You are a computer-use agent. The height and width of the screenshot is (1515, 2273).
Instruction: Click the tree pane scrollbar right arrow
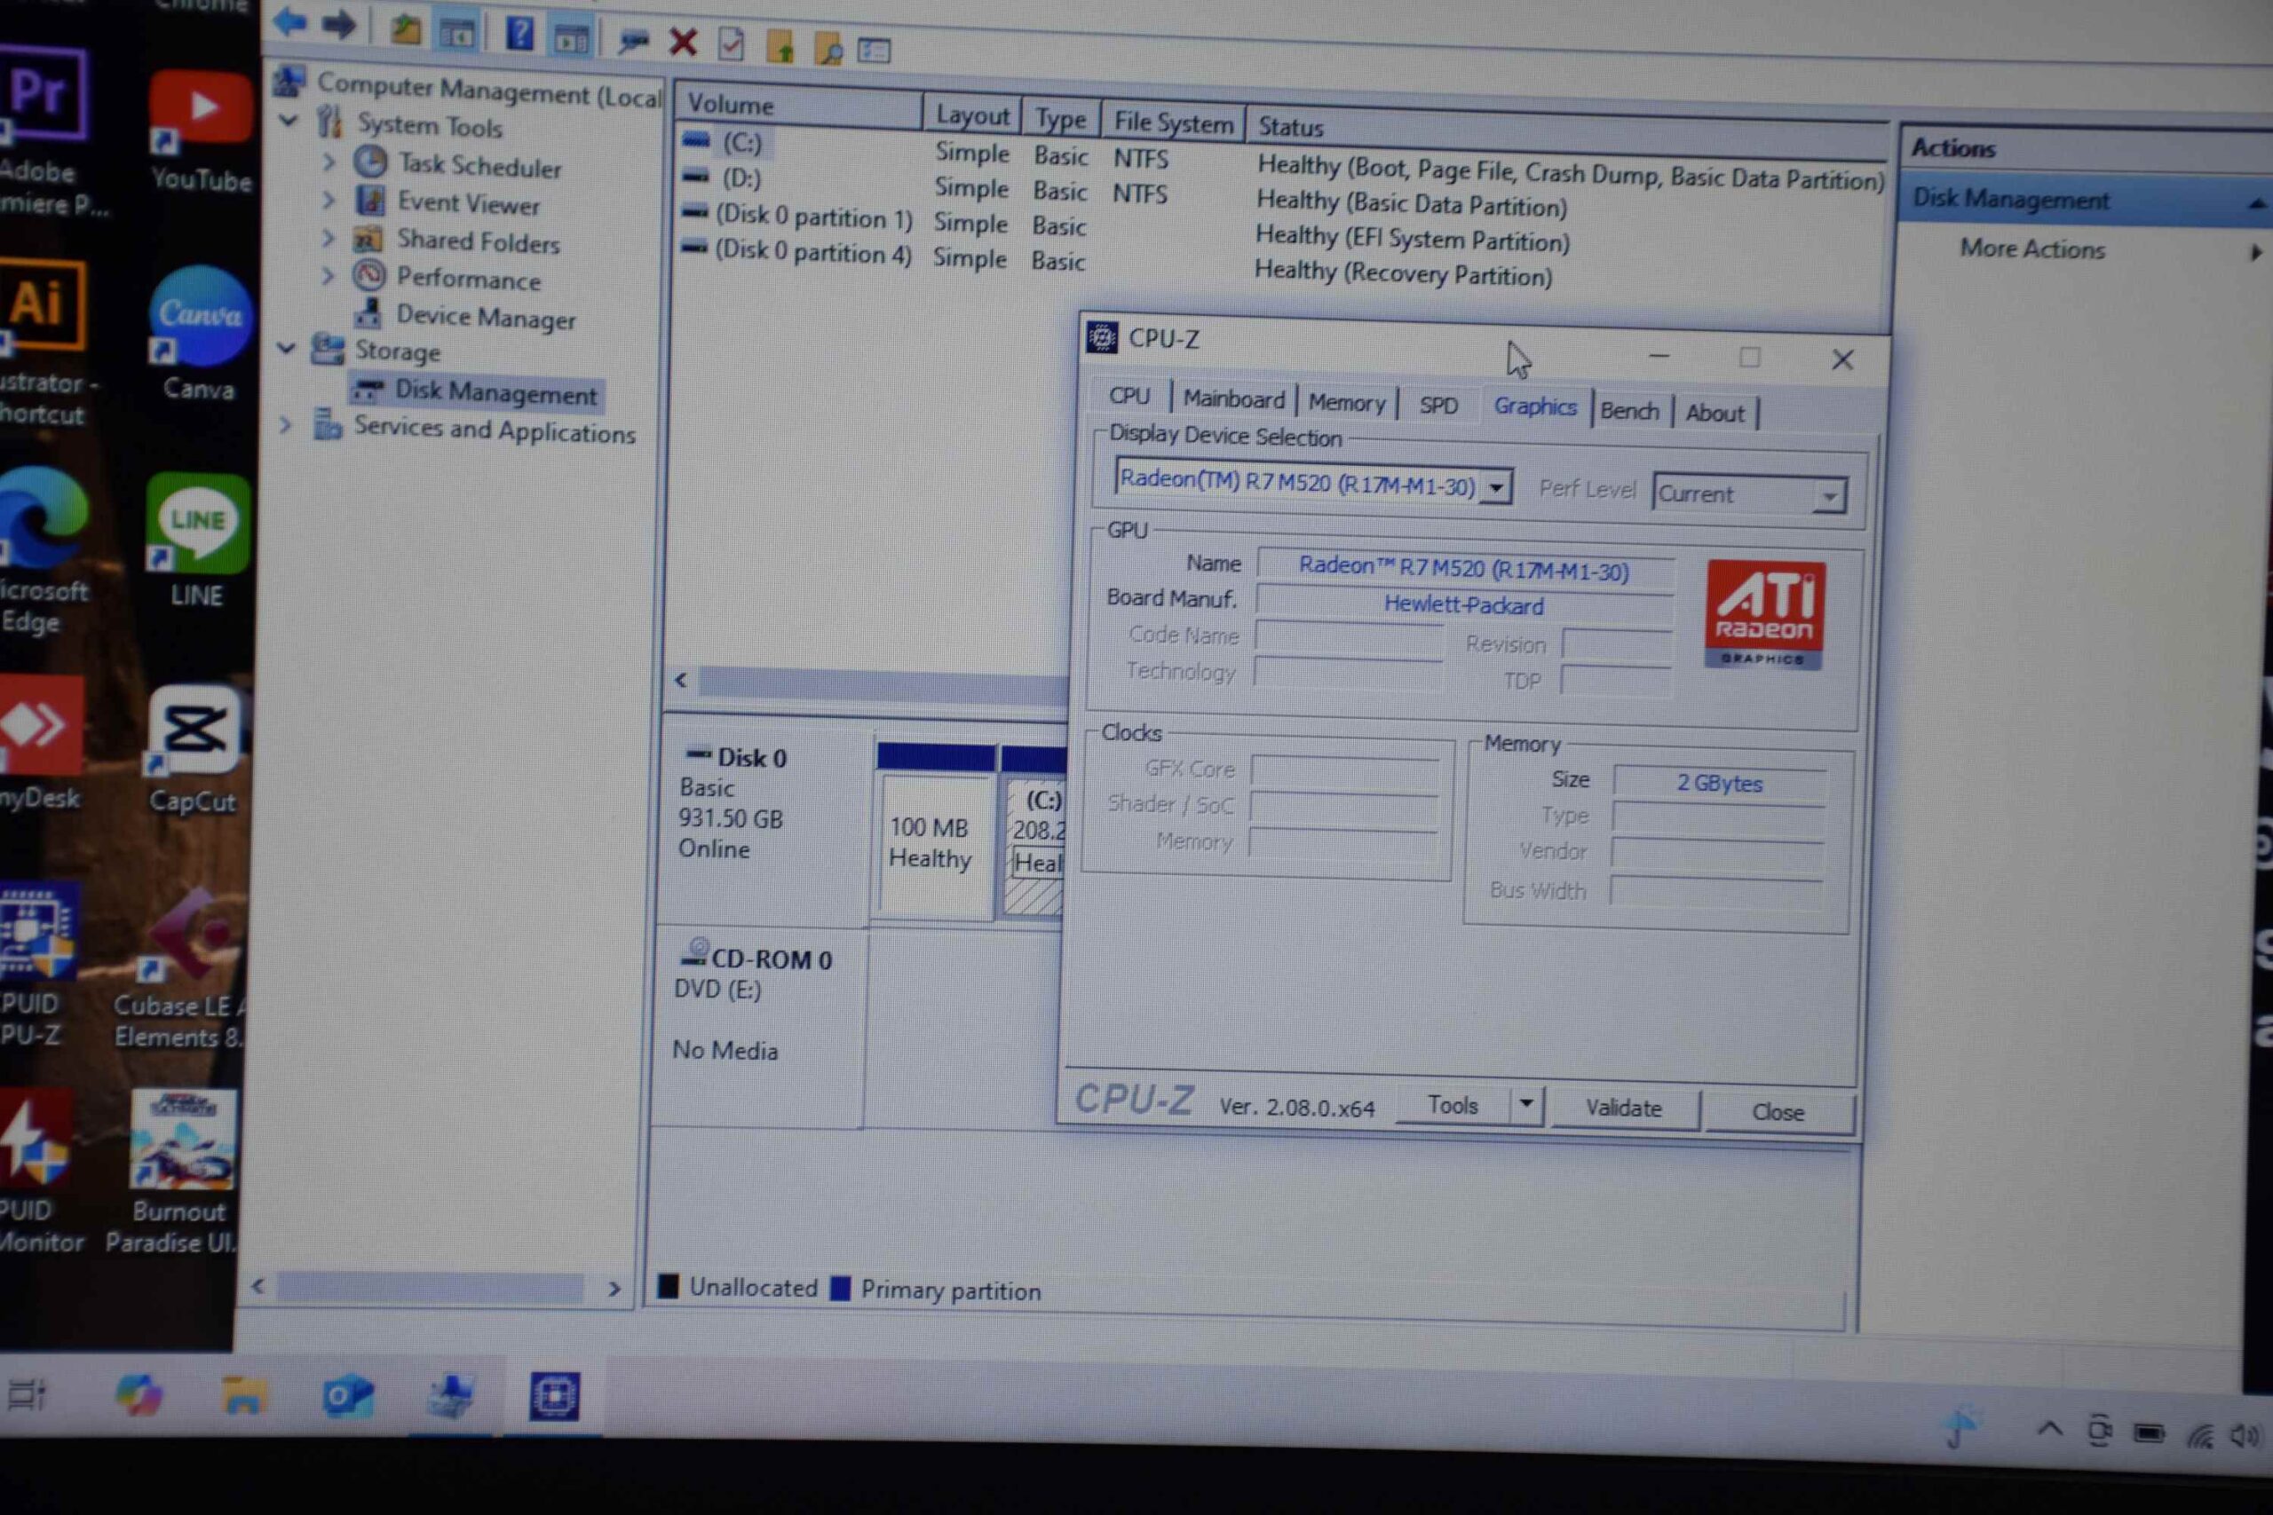(x=614, y=1289)
